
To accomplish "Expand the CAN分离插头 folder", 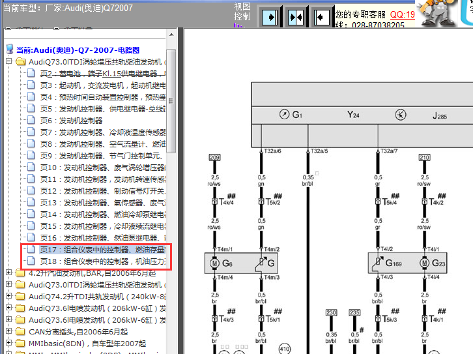I will coord(8,331).
